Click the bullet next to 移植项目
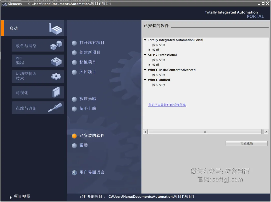Viewport: 271px width, 202px height. [x=74, y=62]
